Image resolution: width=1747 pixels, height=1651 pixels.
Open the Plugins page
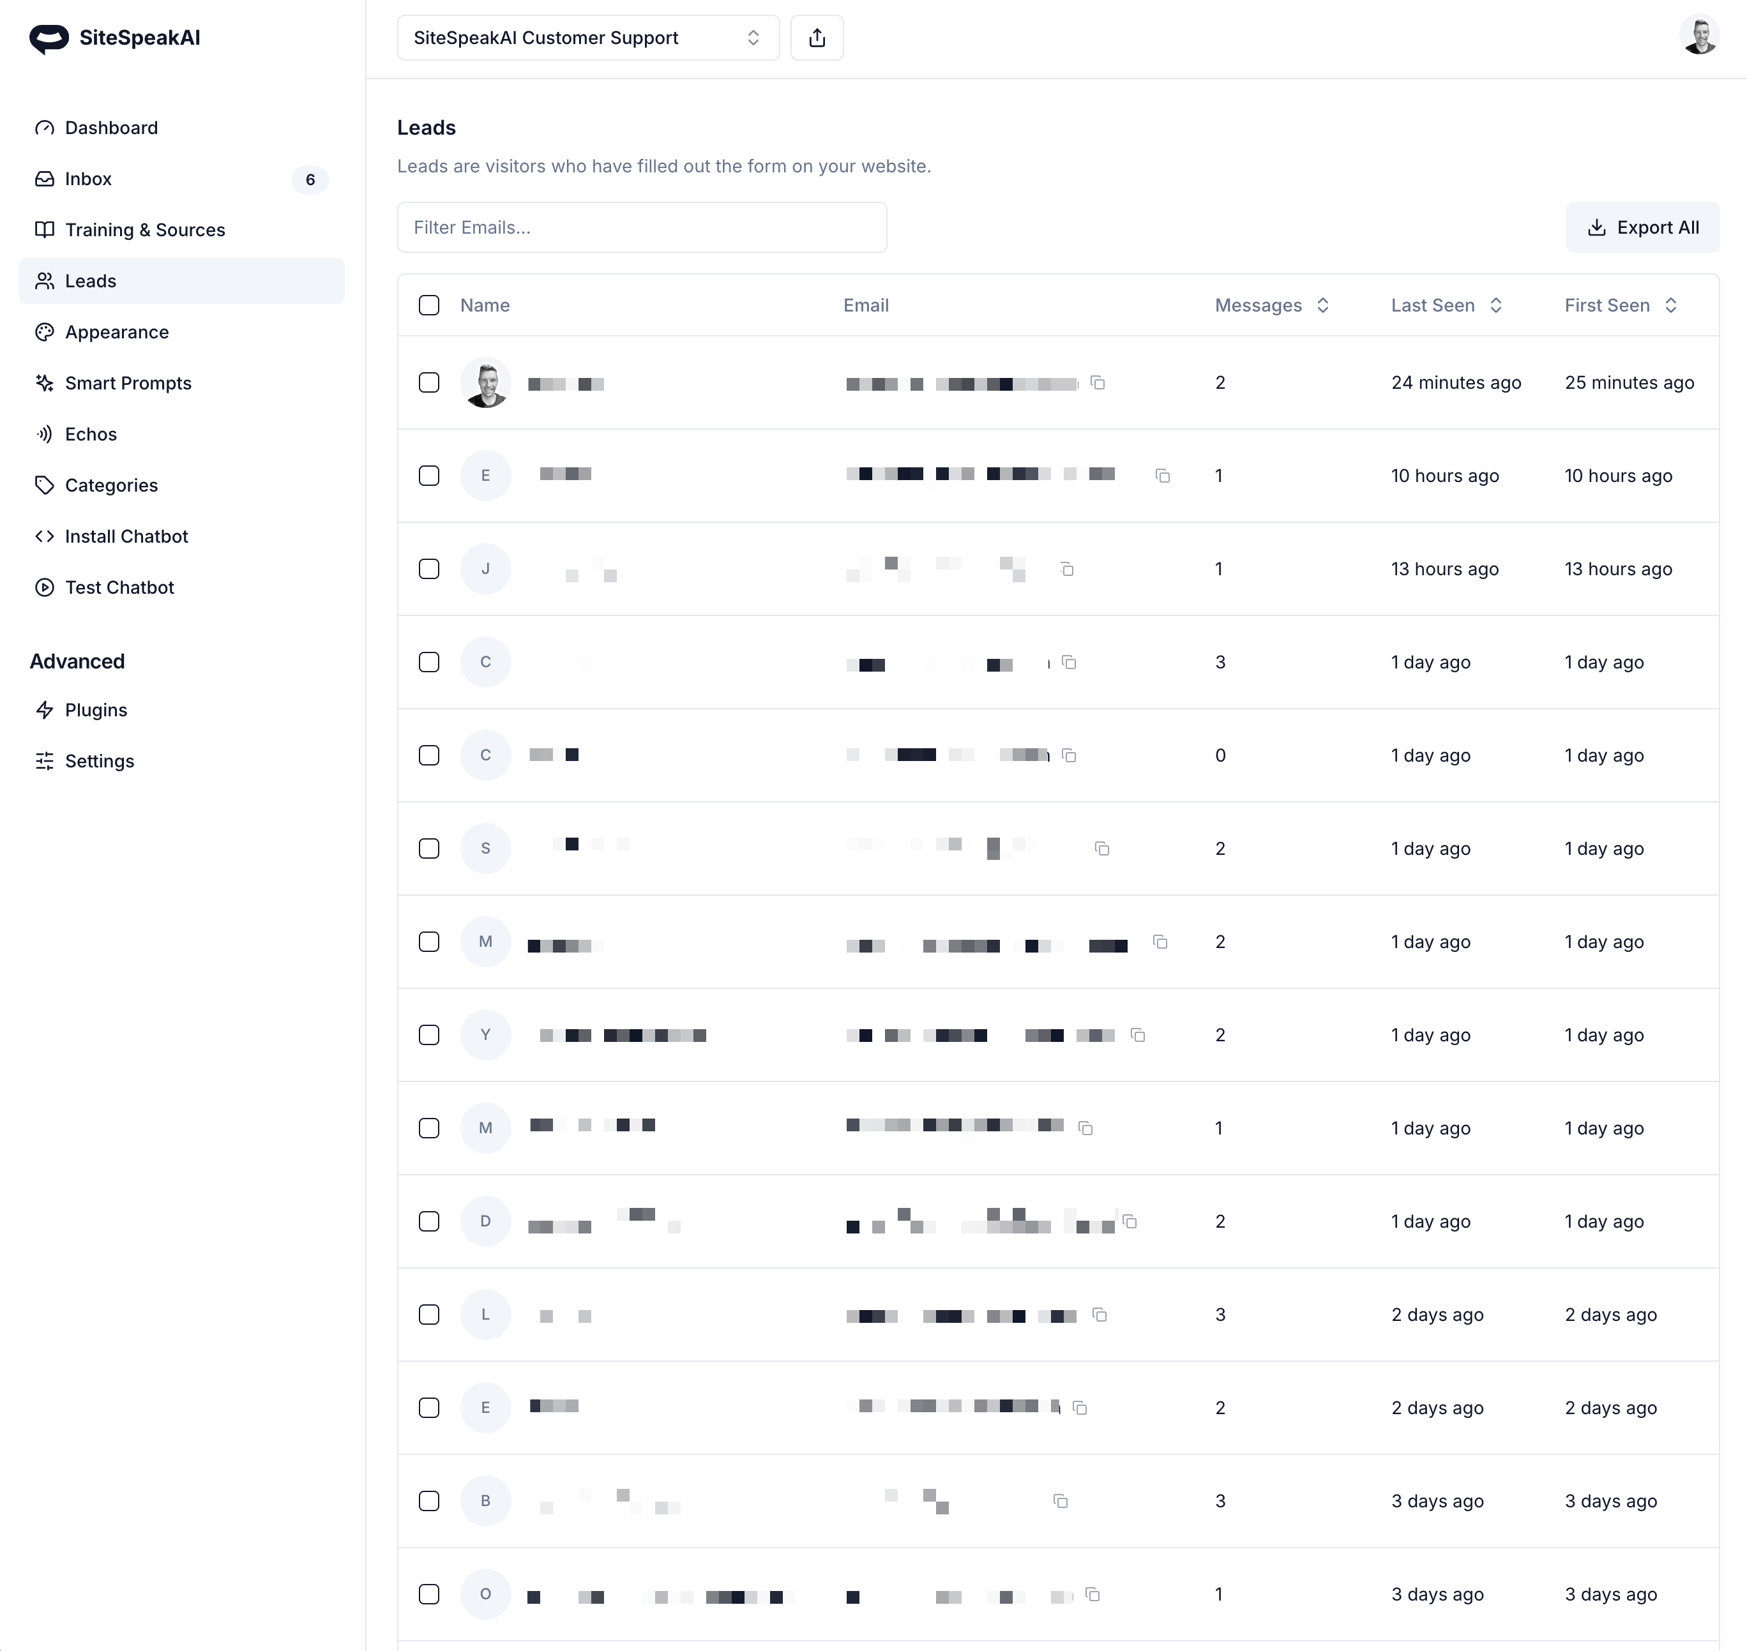pos(96,710)
